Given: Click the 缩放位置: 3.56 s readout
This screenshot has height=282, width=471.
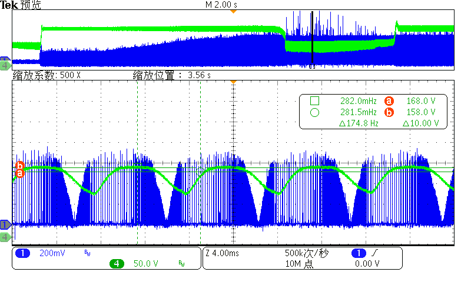Looking at the screenshot, I should (172, 75).
